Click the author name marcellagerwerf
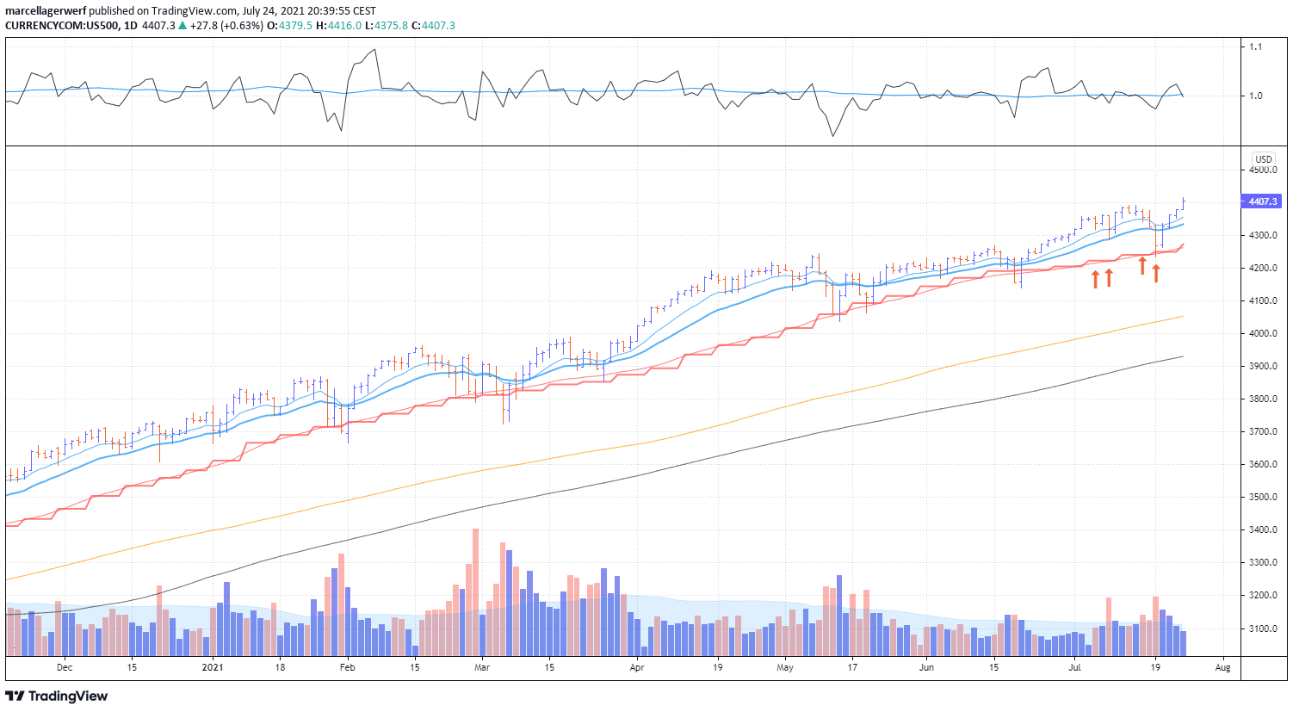 46,11
